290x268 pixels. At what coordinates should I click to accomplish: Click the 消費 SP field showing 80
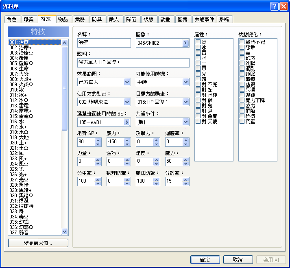[86, 142]
